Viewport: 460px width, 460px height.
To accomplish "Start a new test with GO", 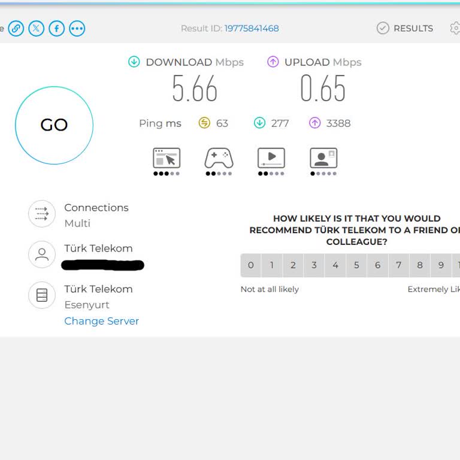I will 55,125.
